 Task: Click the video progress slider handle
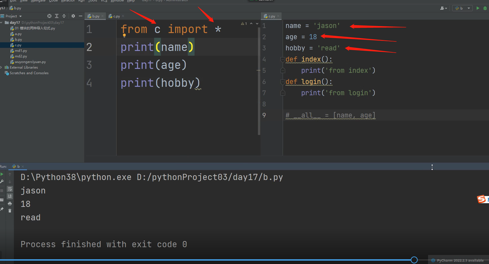point(414,260)
